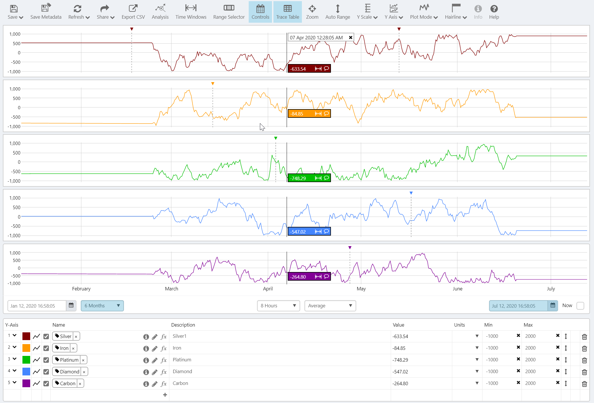Open the Range Selector tool
Image resolution: width=594 pixels, height=403 pixels.
click(x=229, y=12)
